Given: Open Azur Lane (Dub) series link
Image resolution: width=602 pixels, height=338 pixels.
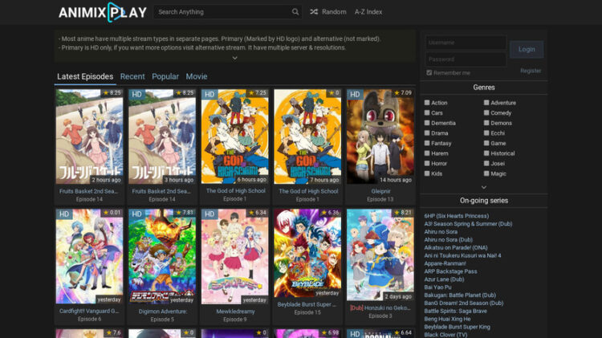Looking at the screenshot, I should tap(444, 279).
